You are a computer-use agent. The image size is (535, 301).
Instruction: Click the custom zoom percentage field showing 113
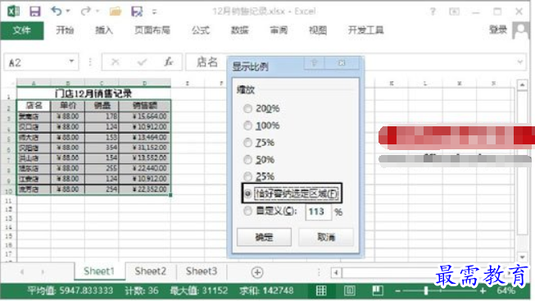[x=318, y=212]
